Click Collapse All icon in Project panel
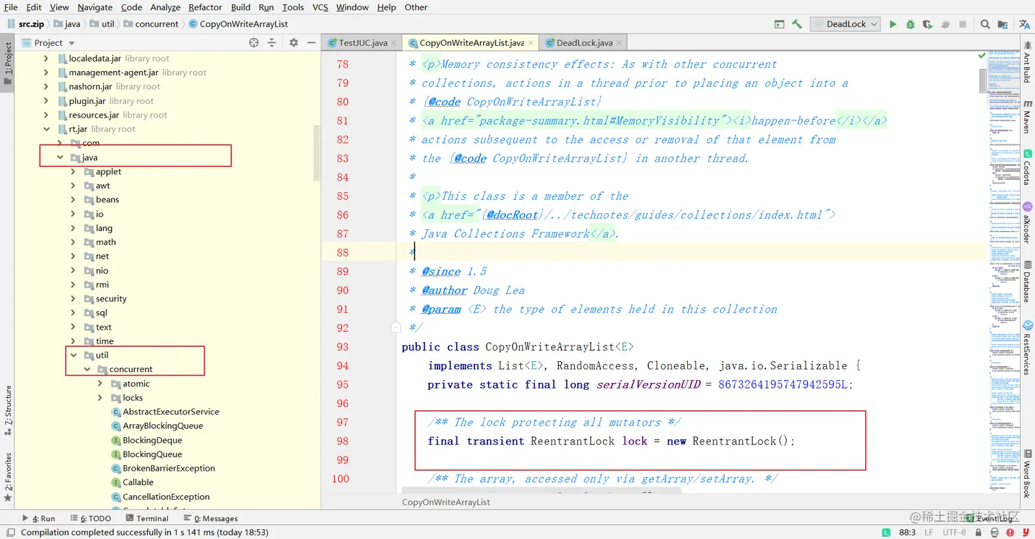This screenshot has height=539, width=1035. click(272, 42)
